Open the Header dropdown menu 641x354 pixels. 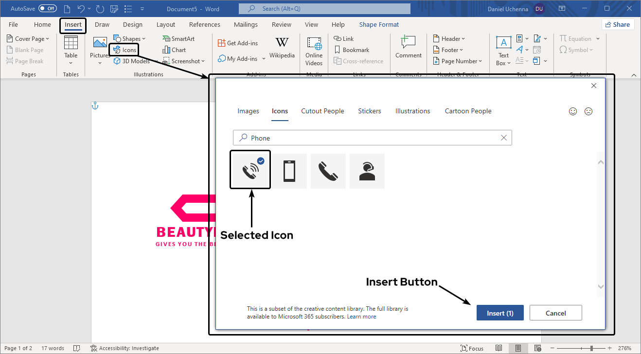(x=449, y=39)
